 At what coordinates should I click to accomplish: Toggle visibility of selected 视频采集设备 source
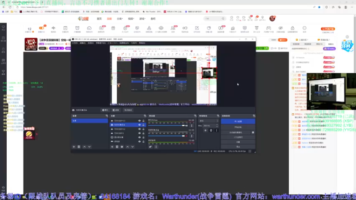point(139,125)
